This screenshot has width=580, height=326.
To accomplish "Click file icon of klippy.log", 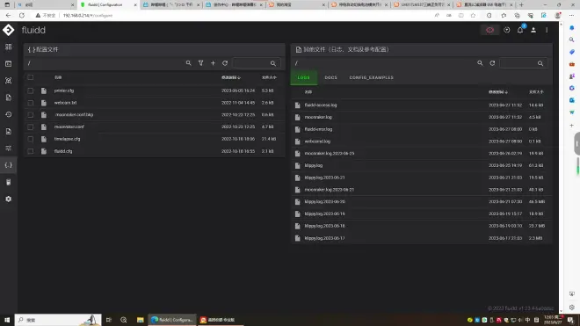I will point(297,165).
